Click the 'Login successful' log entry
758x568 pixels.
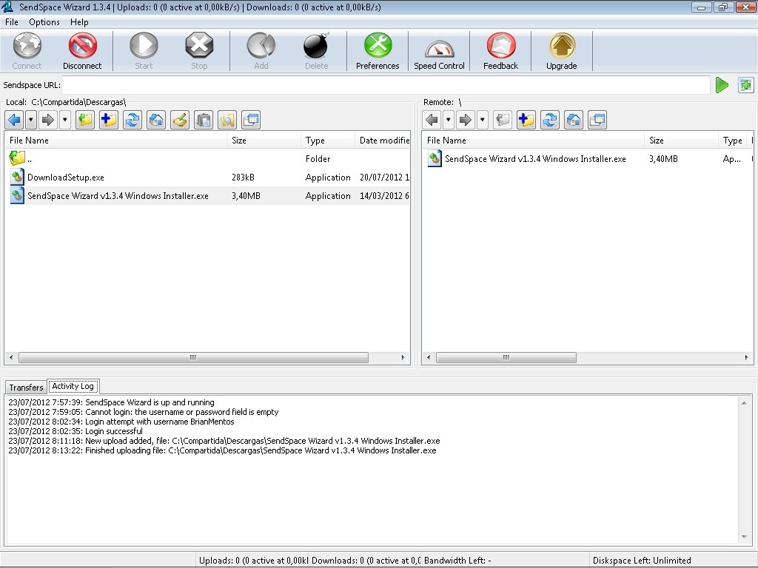pos(76,431)
